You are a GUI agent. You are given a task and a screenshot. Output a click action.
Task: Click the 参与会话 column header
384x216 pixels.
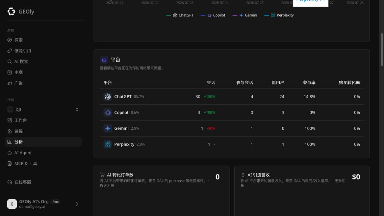pos(245,83)
